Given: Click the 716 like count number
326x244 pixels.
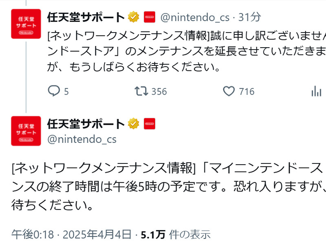Looking at the screenshot, I should pyautogui.click(x=247, y=91).
